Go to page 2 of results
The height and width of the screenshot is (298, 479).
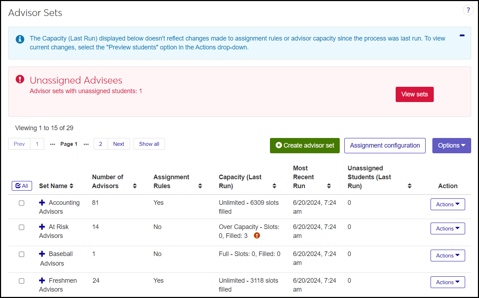coord(101,144)
